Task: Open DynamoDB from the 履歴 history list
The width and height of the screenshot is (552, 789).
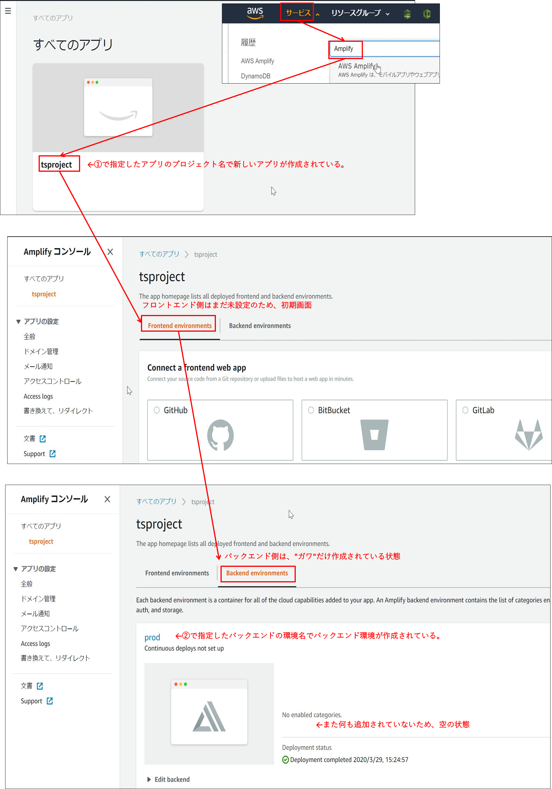Action: pyautogui.click(x=255, y=76)
